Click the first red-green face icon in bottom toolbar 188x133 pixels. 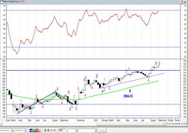coord(45,130)
